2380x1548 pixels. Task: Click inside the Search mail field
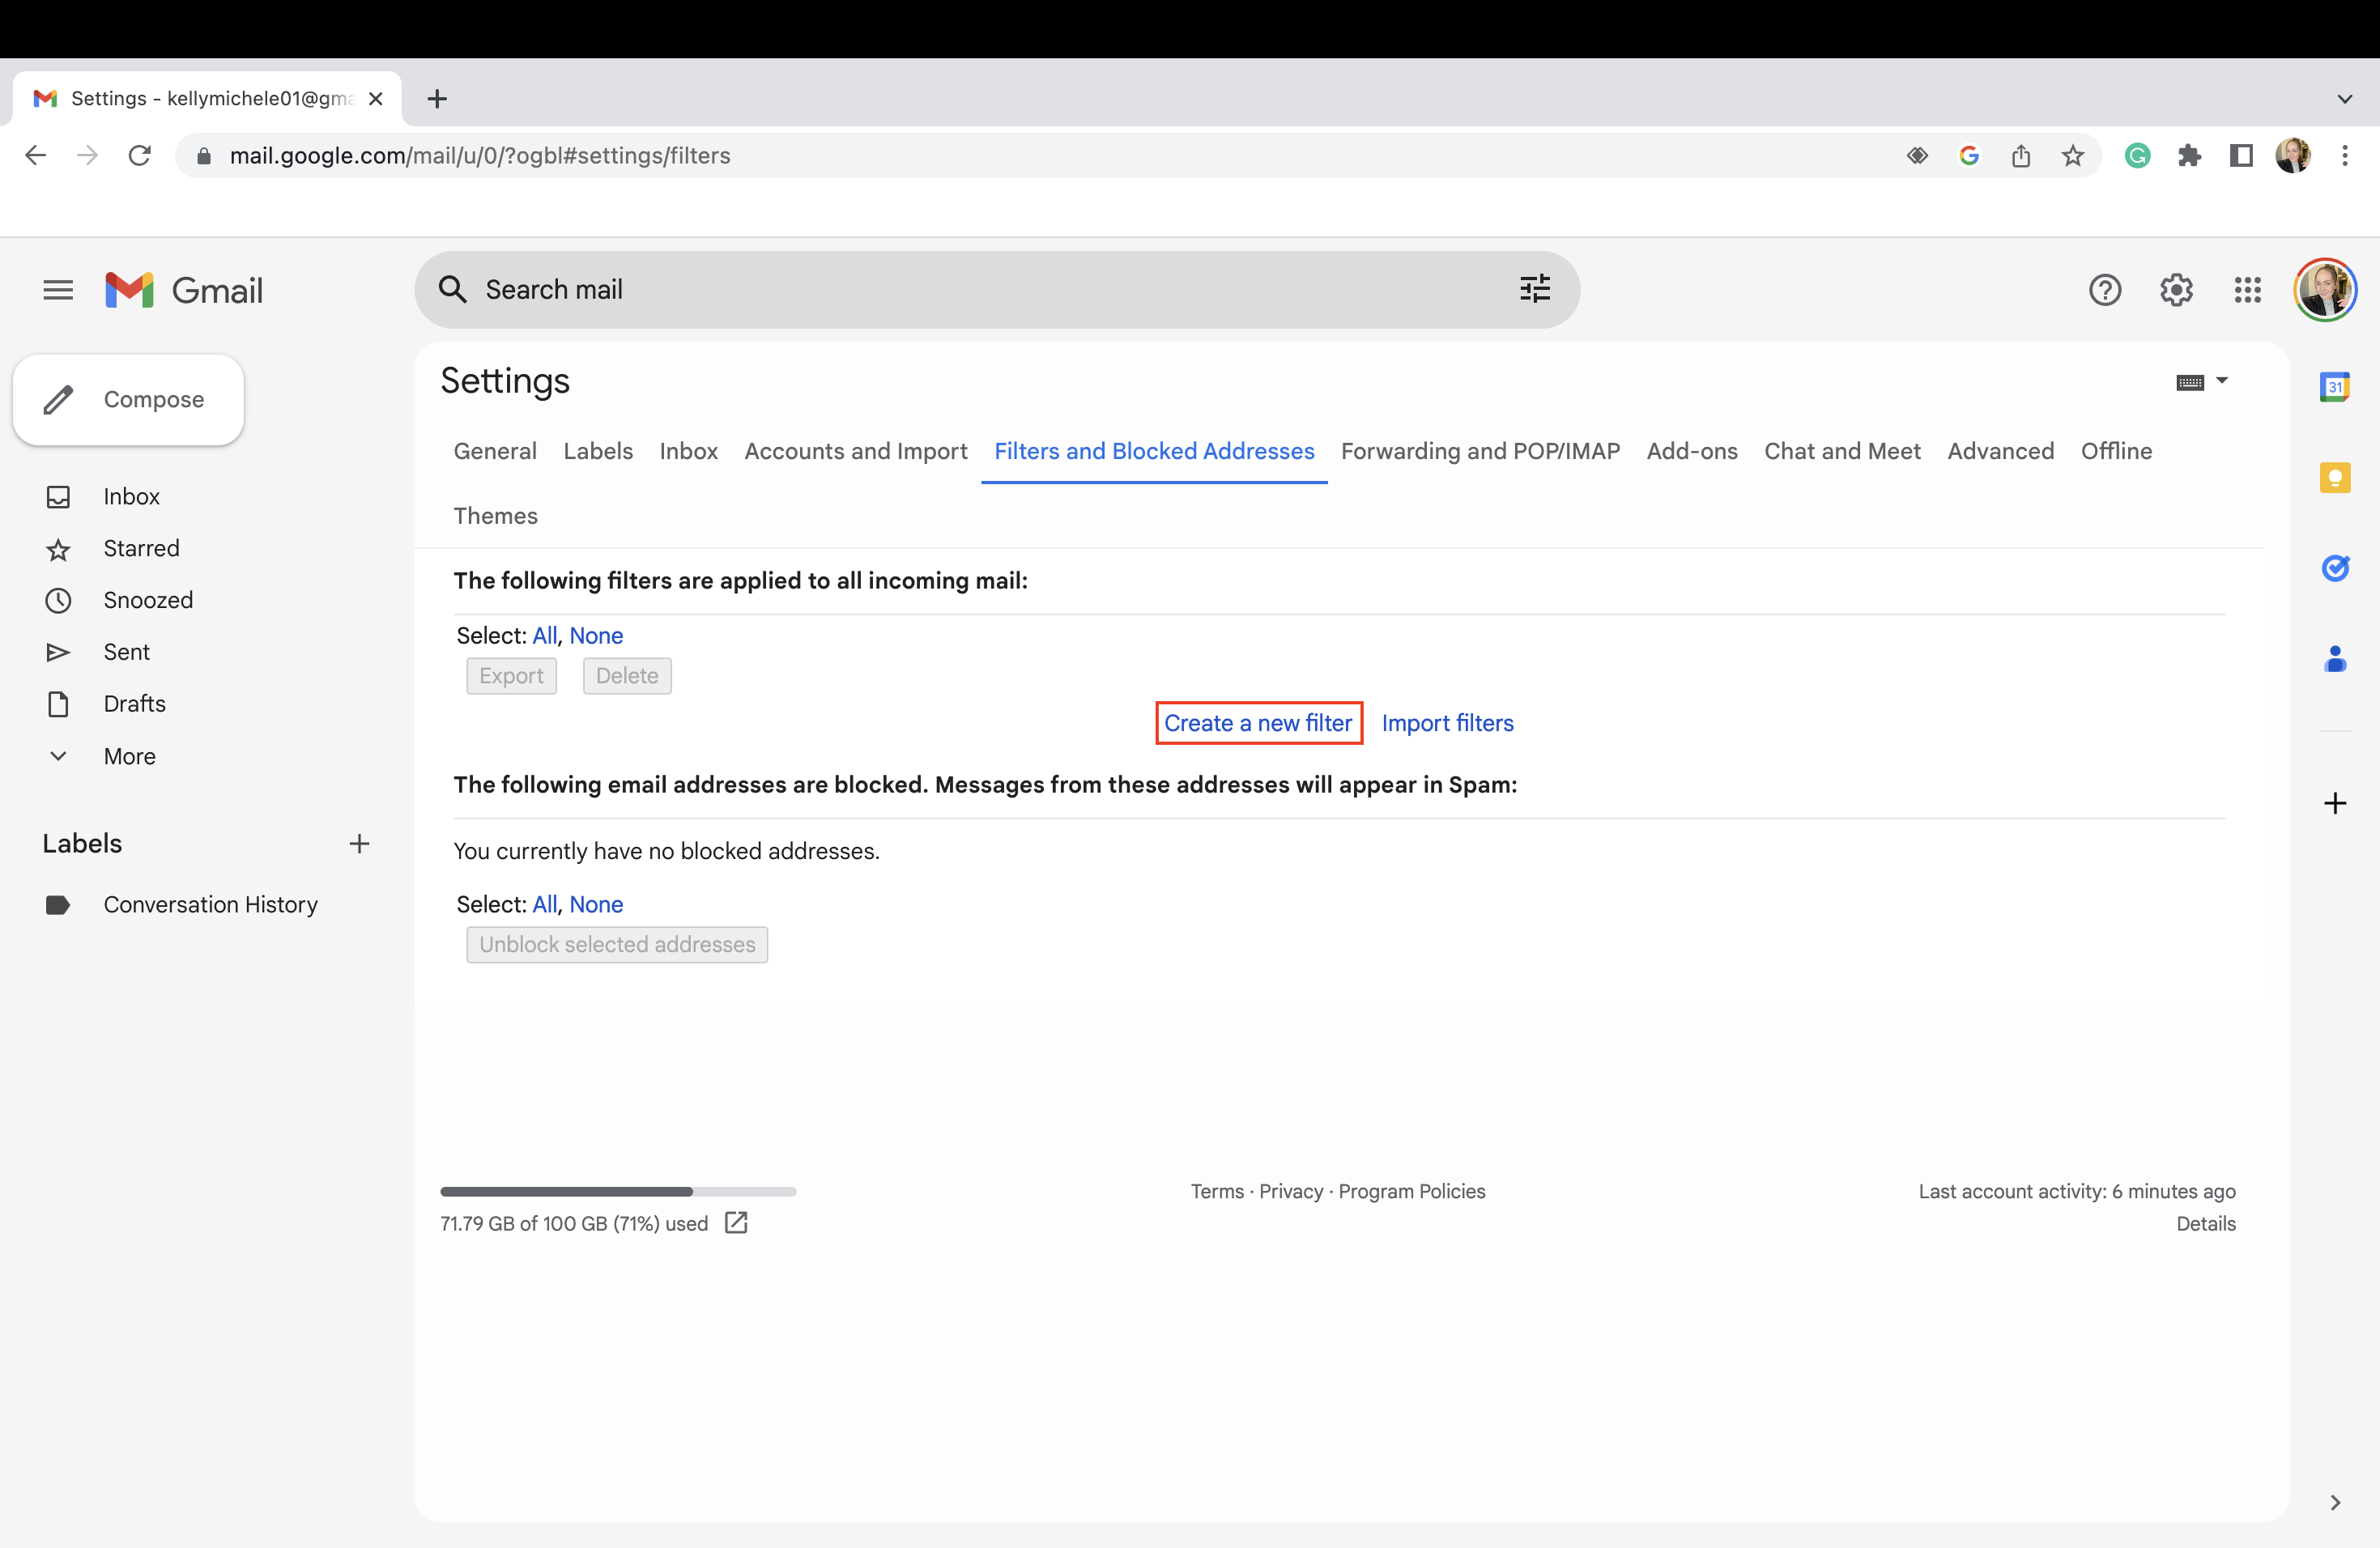click(x=900, y=289)
